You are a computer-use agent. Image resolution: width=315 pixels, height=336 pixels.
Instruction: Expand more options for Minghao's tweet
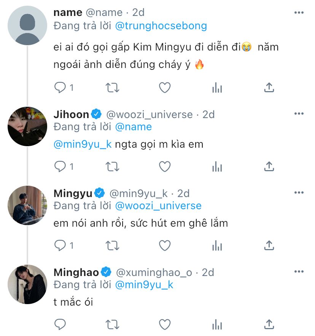(299, 272)
